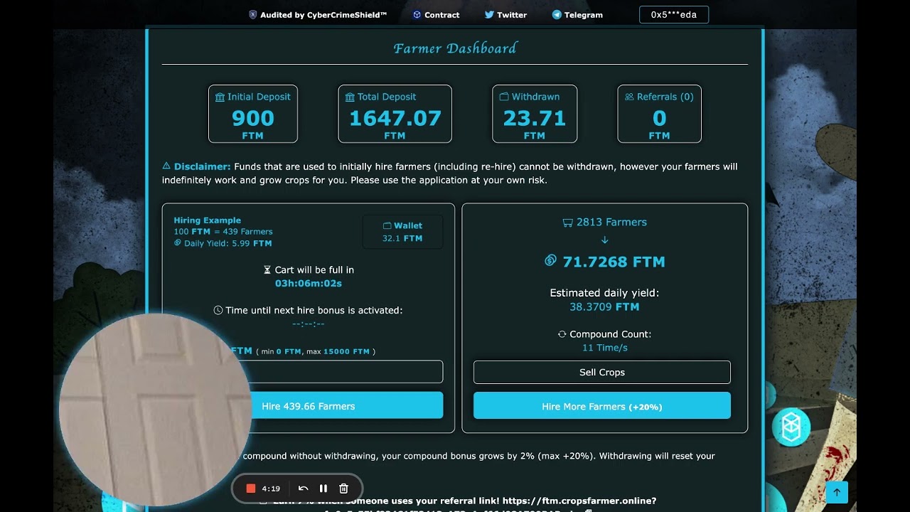Click the Wallet 32.1 FTM balance
Viewport: 910px width, 512px height.
[x=402, y=238]
